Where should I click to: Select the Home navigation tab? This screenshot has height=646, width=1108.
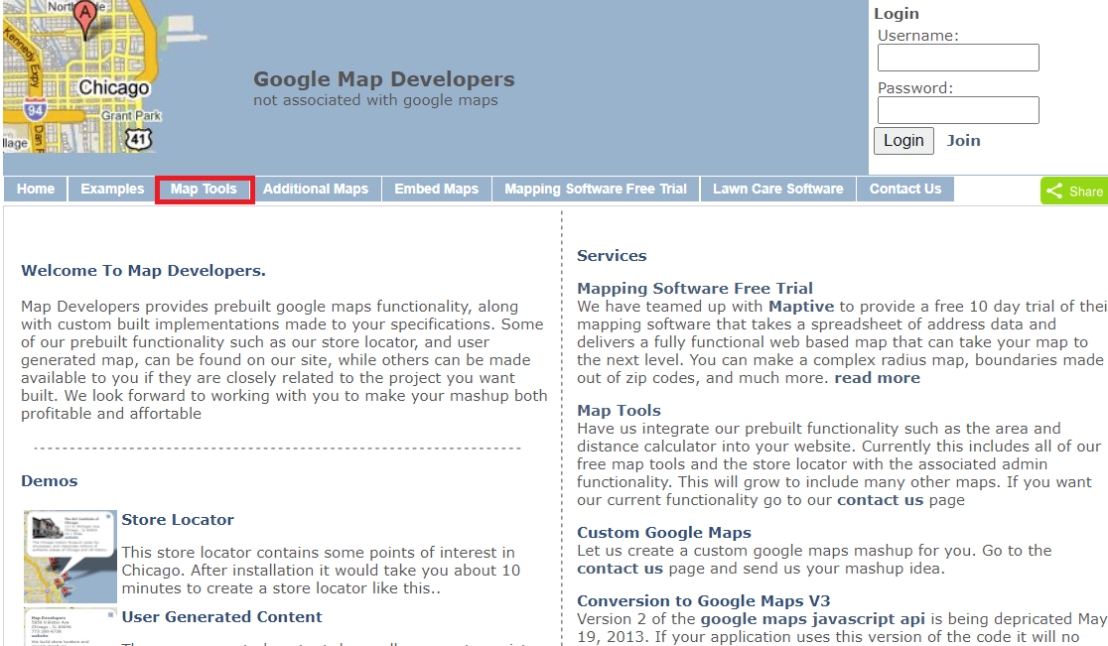click(x=35, y=189)
